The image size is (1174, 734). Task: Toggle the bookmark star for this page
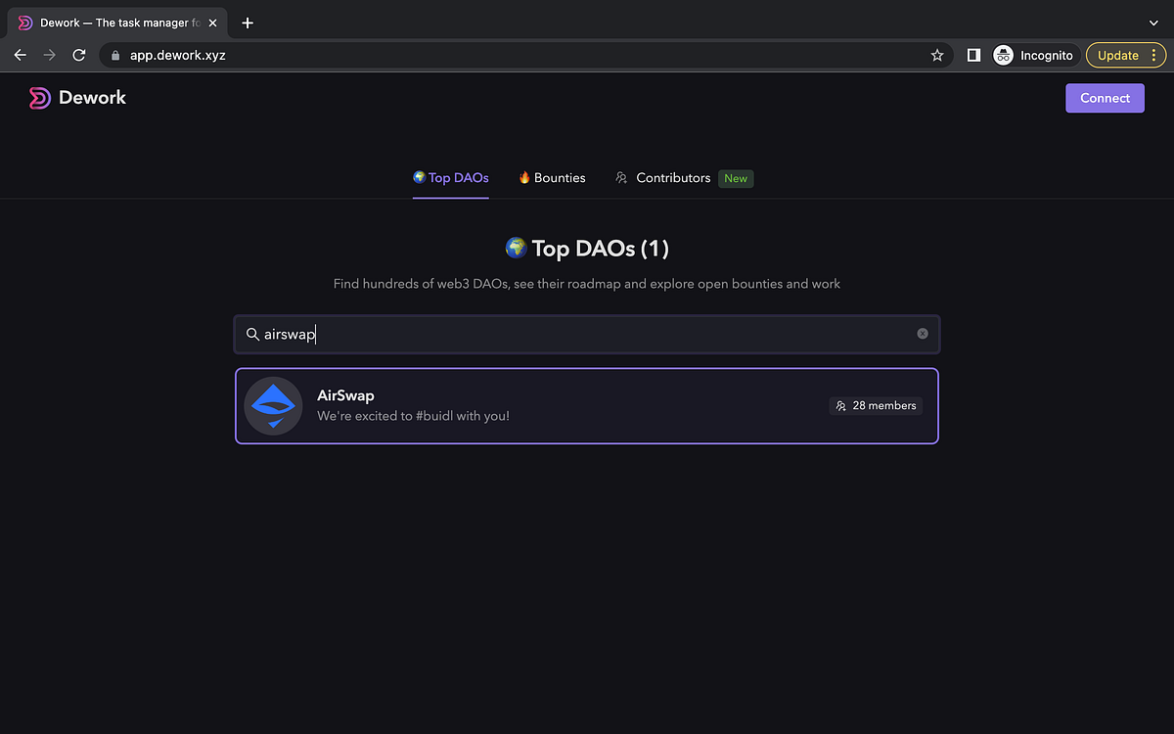937,56
